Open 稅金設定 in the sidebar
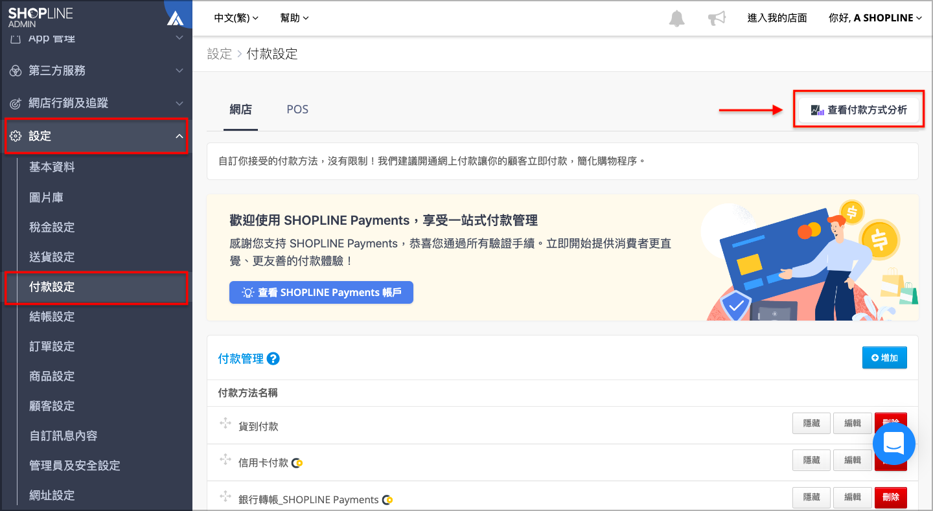Screen dimensions: 933x511 52,227
